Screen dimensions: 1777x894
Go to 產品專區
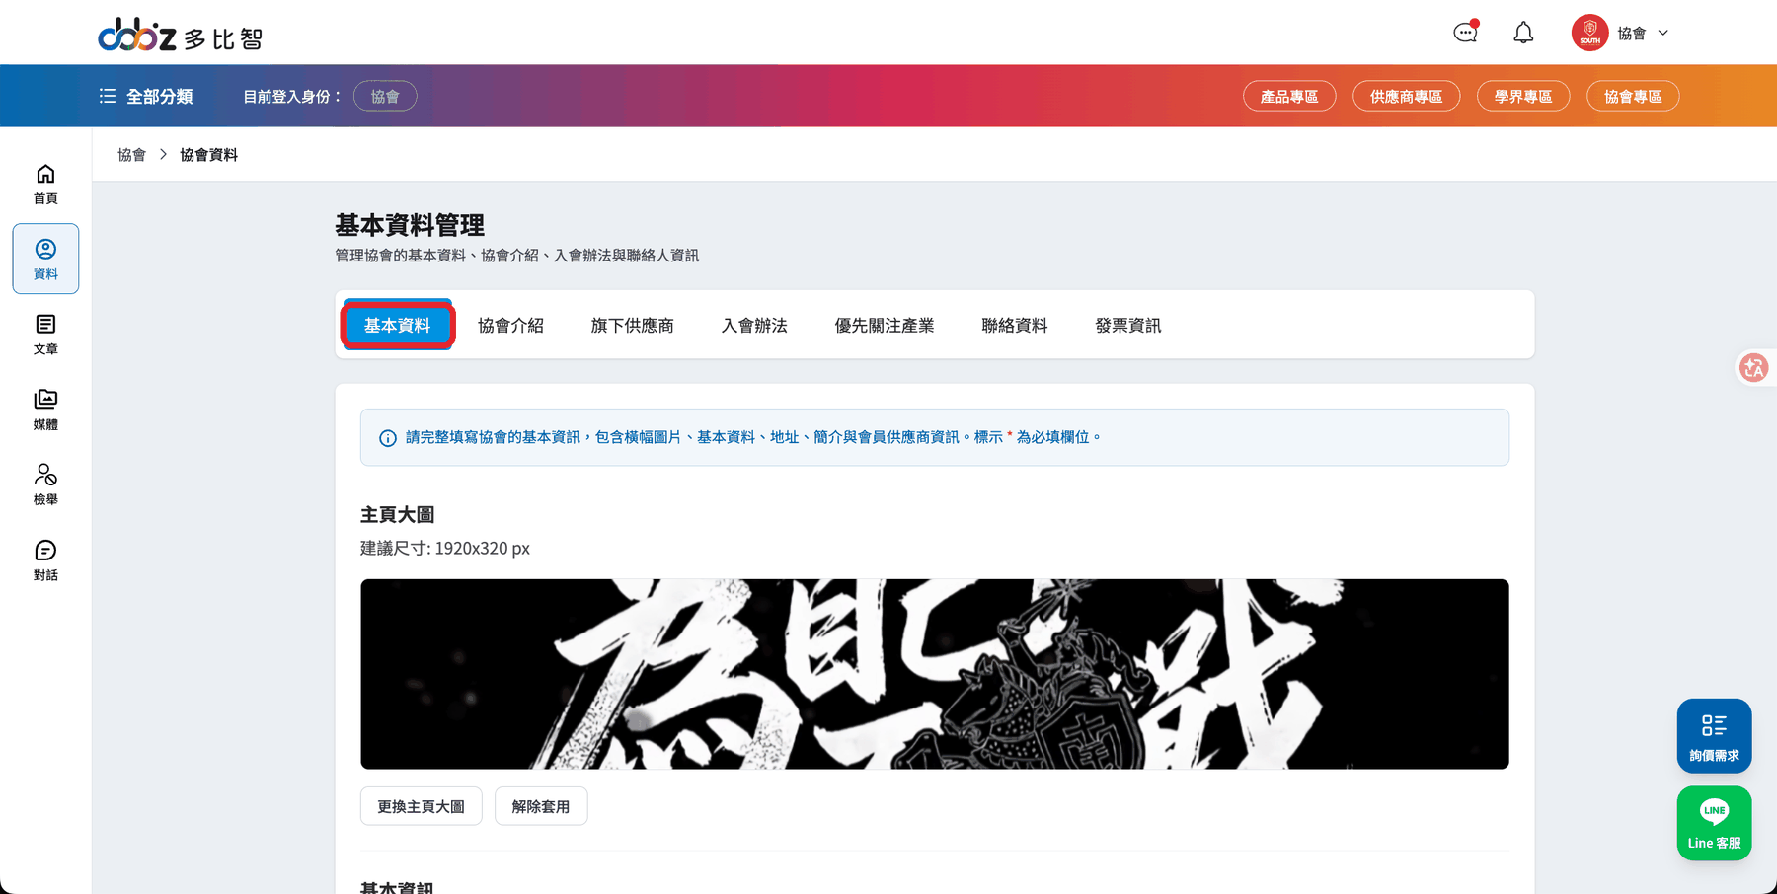(1289, 96)
